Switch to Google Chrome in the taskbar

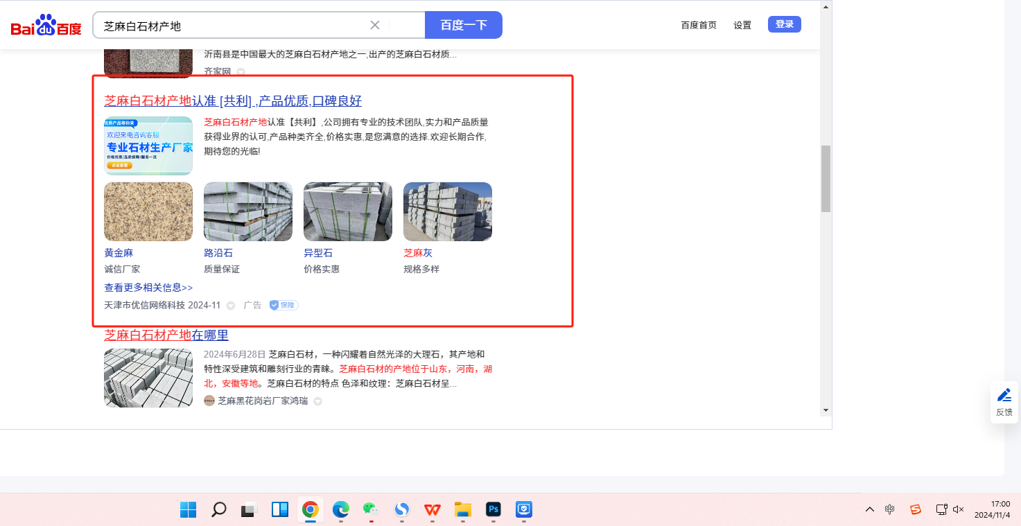click(x=310, y=510)
